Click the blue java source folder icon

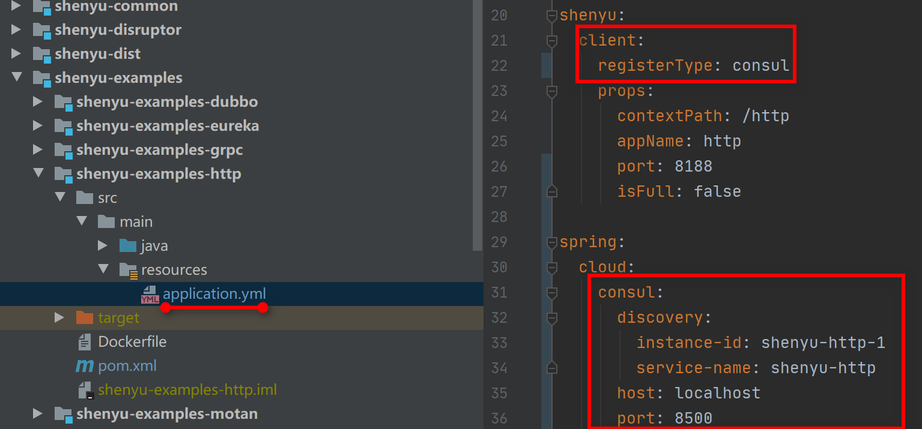coord(128,246)
